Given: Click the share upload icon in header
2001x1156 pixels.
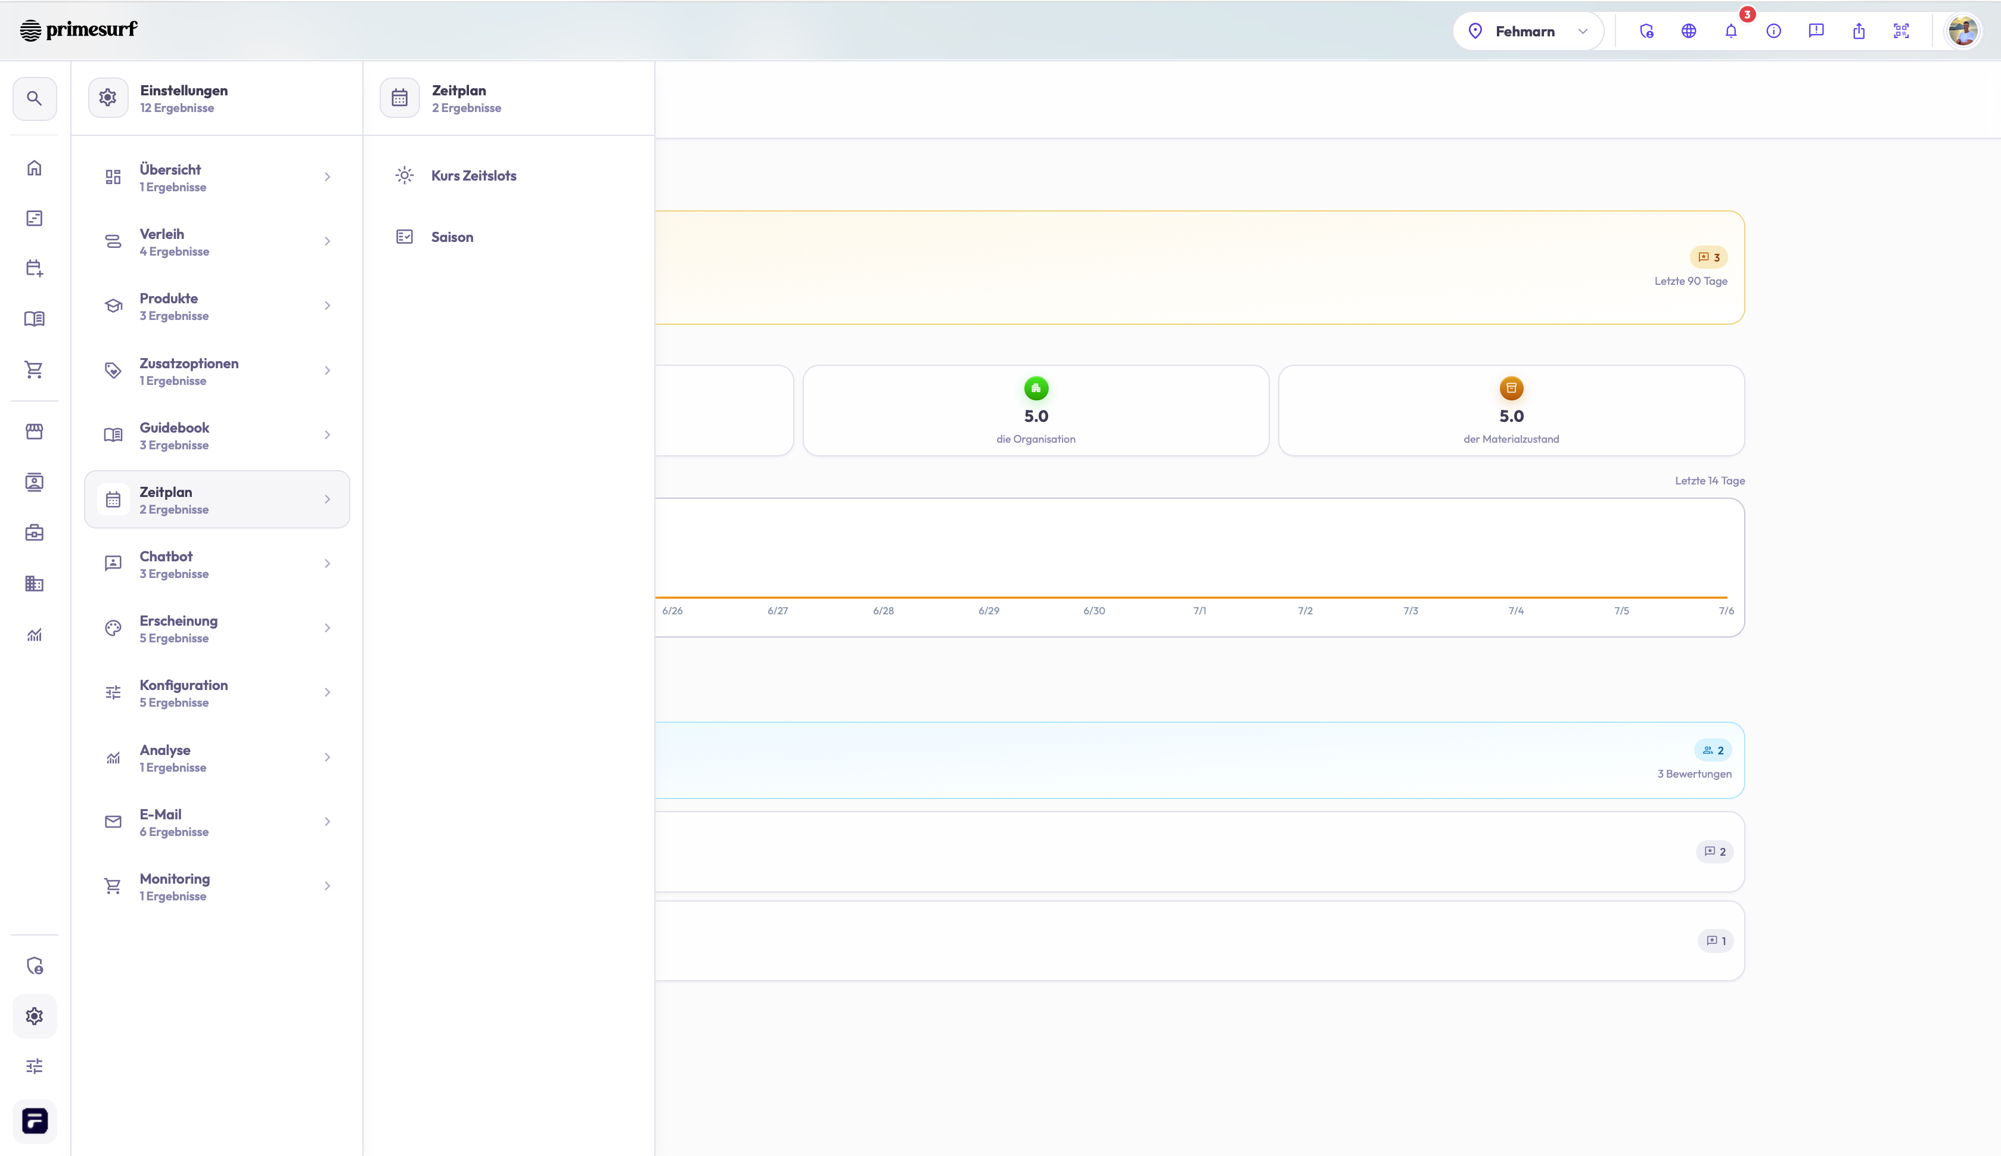Looking at the screenshot, I should (1859, 31).
